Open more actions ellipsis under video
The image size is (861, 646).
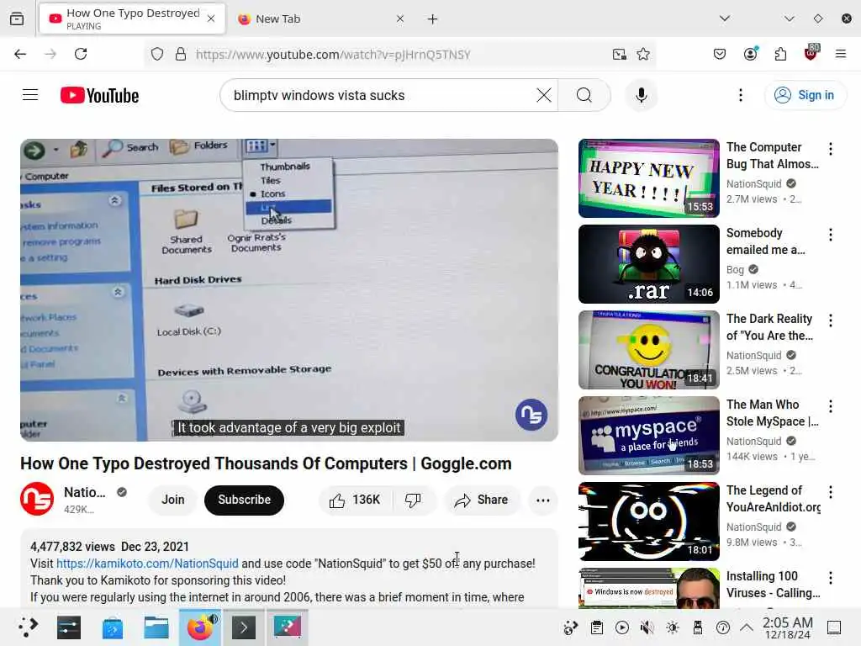click(542, 500)
